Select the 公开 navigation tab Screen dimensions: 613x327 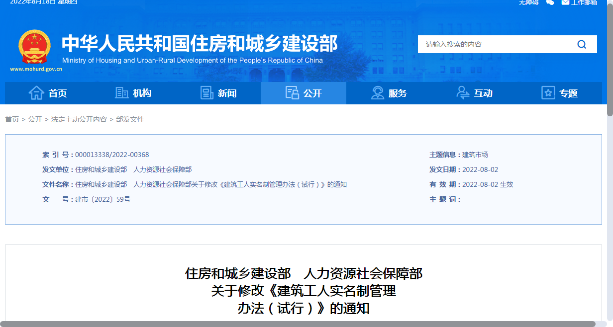point(304,93)
